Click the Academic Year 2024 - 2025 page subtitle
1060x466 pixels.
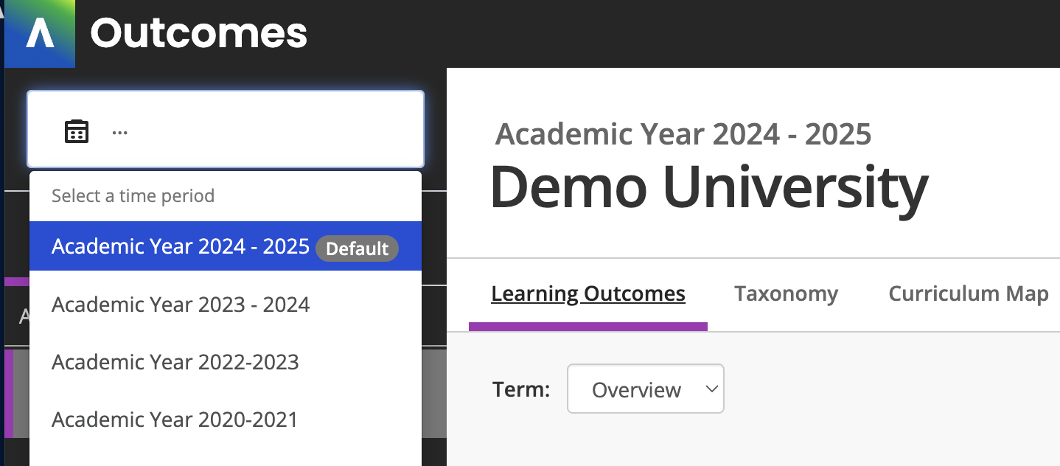coord(683,134)
